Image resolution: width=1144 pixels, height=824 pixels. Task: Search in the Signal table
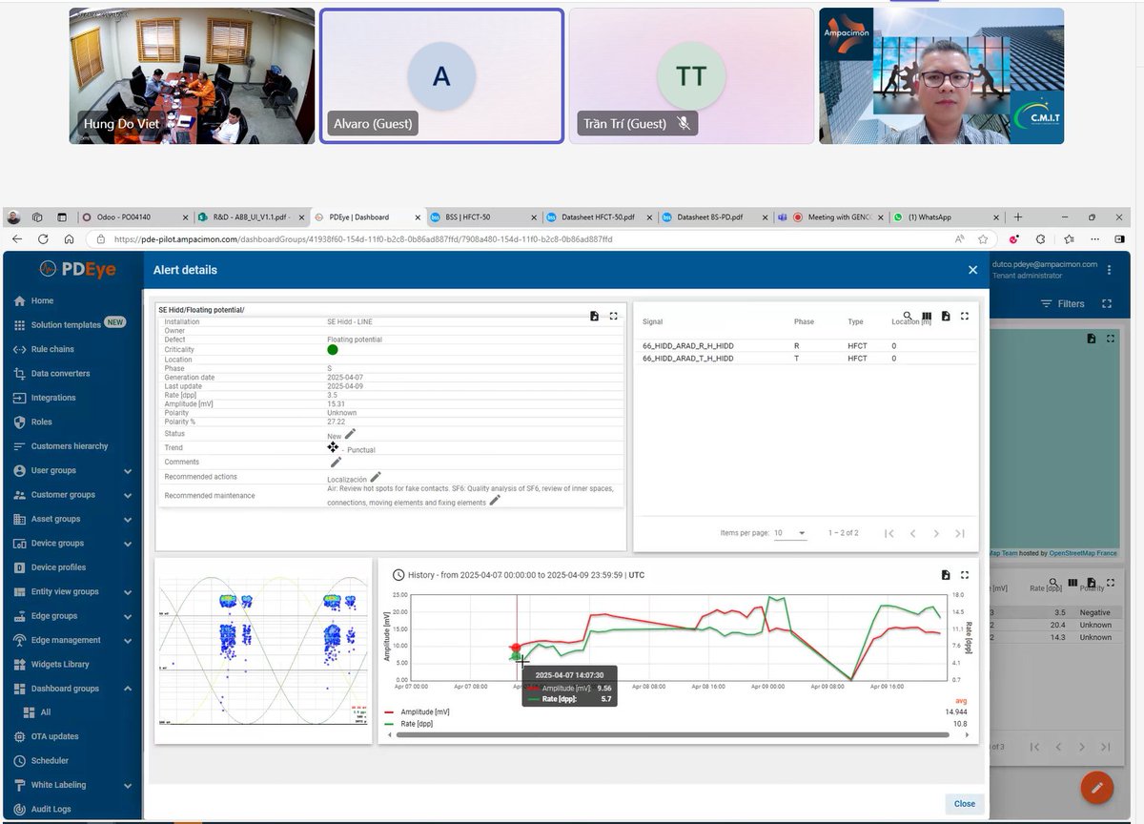908,316
